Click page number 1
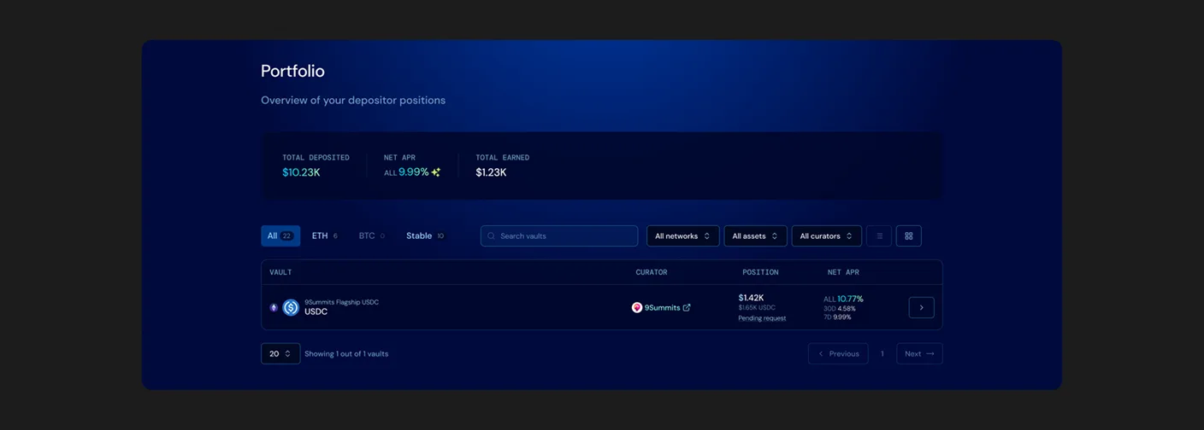 tap(882, 354)
